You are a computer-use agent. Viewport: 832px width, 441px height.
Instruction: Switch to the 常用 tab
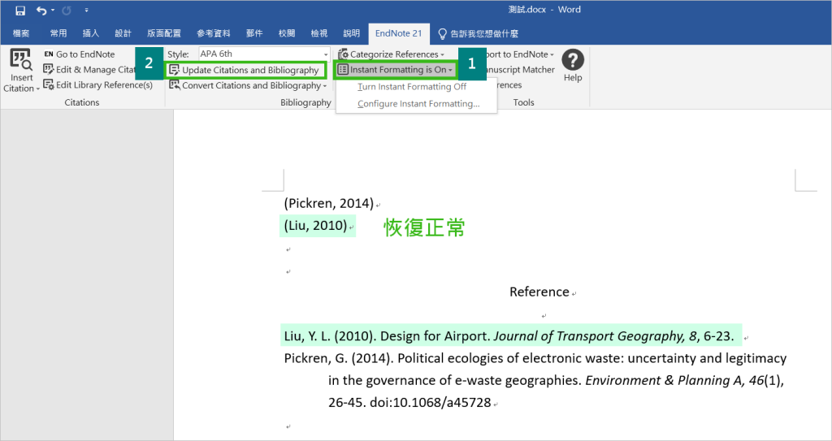tap(58, 33)
